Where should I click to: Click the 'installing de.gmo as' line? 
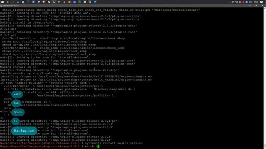(x=76, y=80)
